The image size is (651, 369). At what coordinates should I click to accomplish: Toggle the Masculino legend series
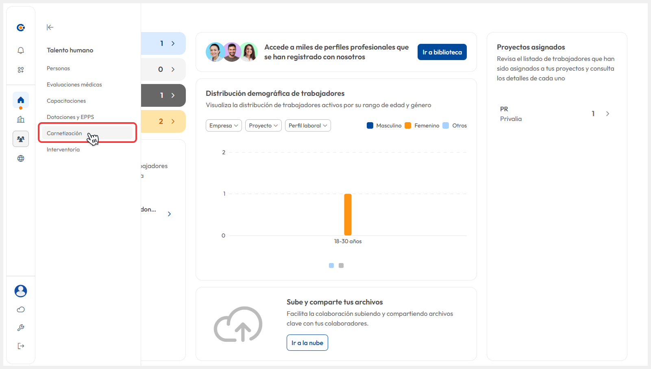point(384,125)
